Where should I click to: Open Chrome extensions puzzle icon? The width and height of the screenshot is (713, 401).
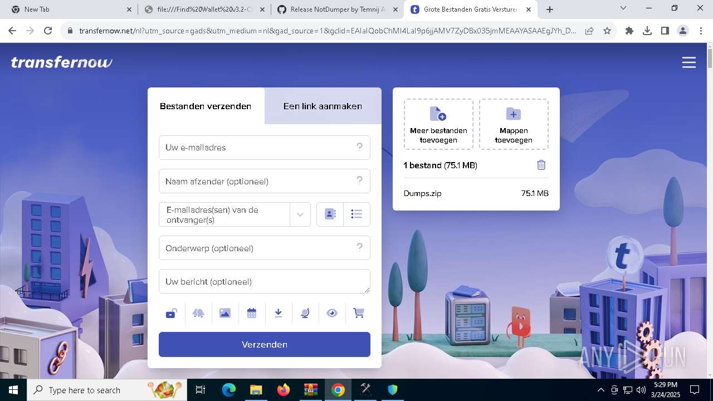coord(629,31)
